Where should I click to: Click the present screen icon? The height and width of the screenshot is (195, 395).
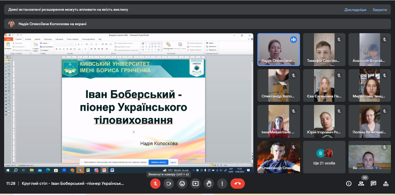point(196,183)
